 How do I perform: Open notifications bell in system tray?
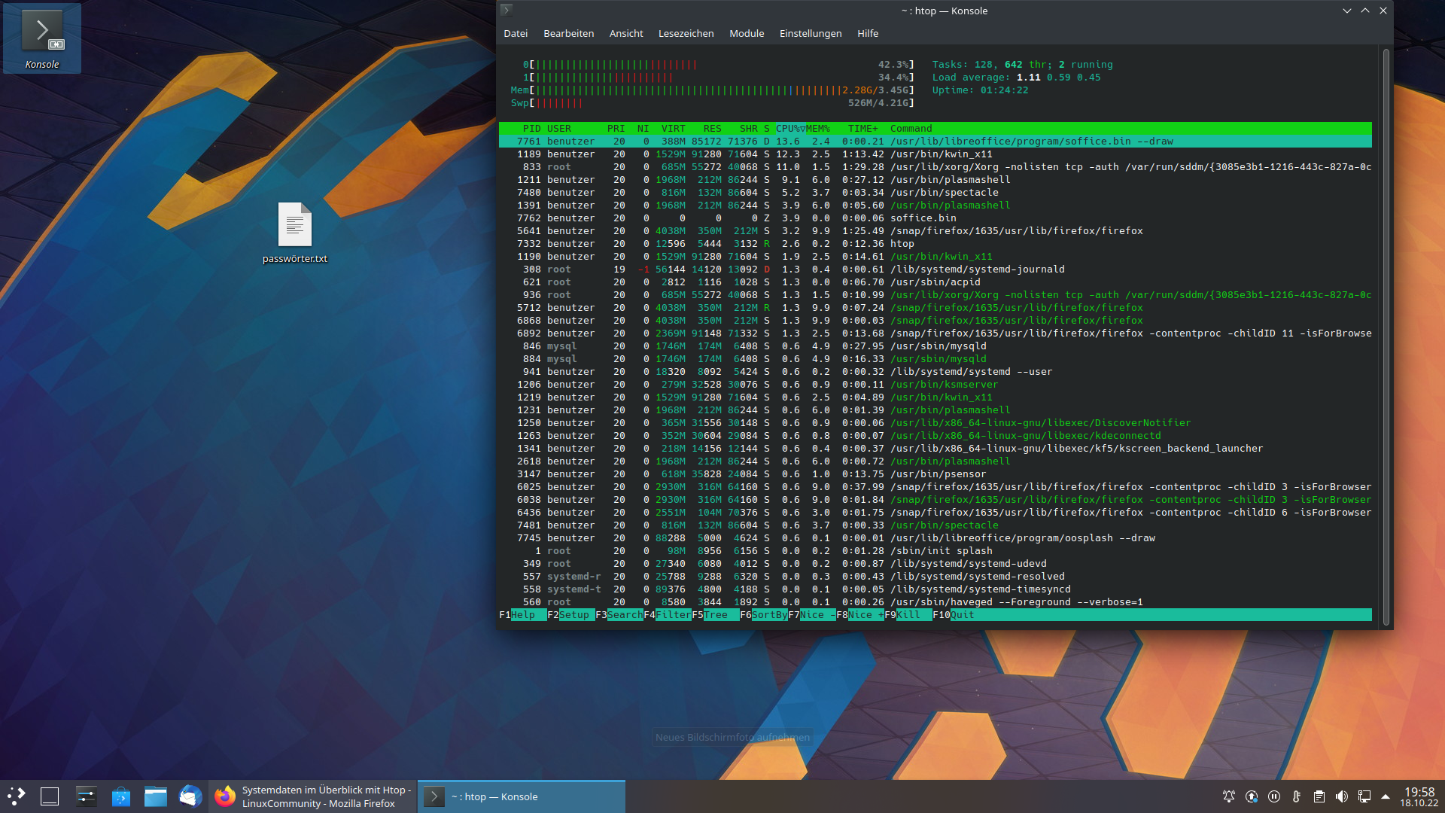point(1229,796)
